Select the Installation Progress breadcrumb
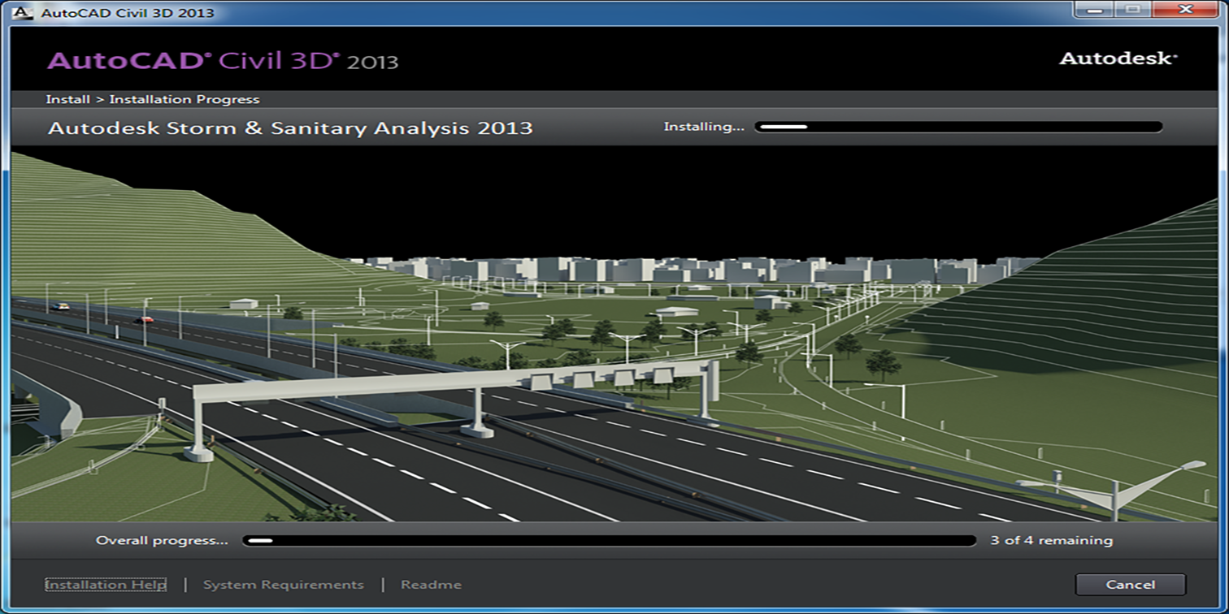The height and width of the screenshot is (614, 1229). 185,99
